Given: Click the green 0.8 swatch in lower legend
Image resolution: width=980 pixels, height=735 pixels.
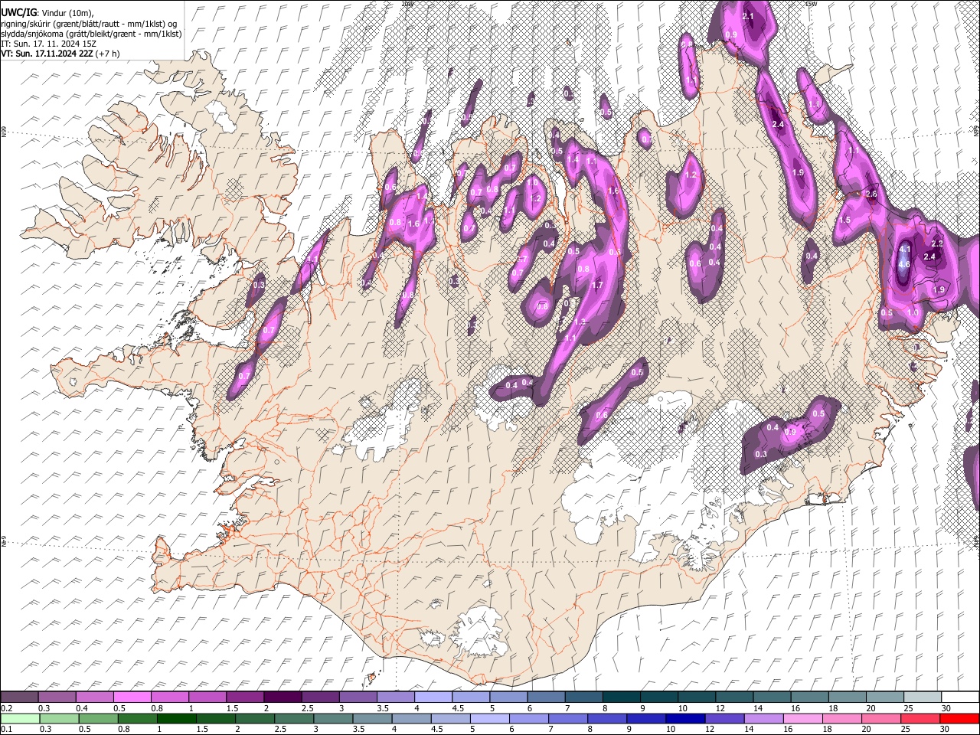Looking at the screenshot, I should [x=137, y=718].
